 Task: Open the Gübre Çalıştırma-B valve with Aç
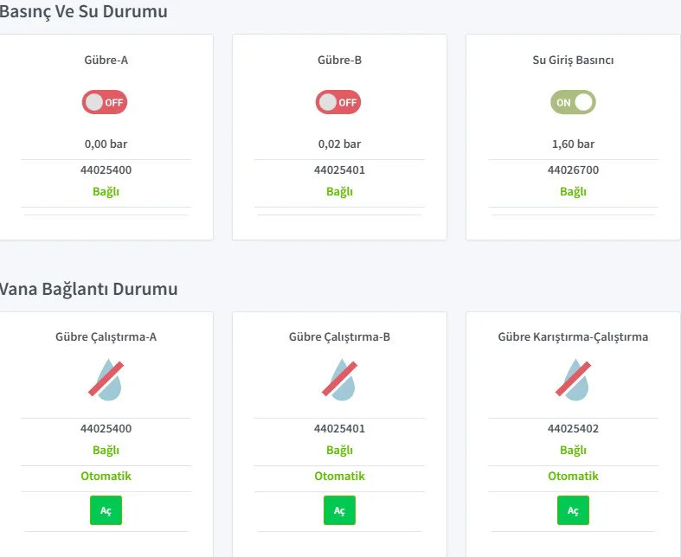[x=339, y=510]
